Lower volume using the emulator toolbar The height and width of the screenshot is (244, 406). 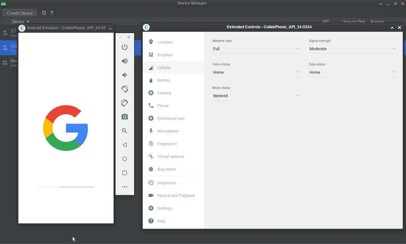coord(125,75)
